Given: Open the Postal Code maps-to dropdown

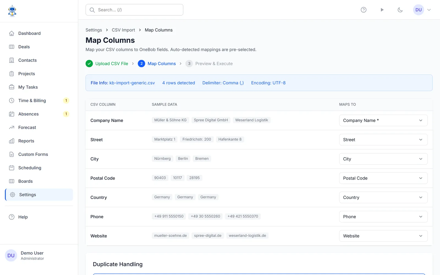Looking at the screenshot, I should (383, 178).
